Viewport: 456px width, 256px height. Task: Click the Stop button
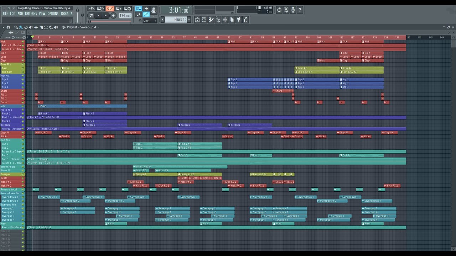(x=105, y=15)
